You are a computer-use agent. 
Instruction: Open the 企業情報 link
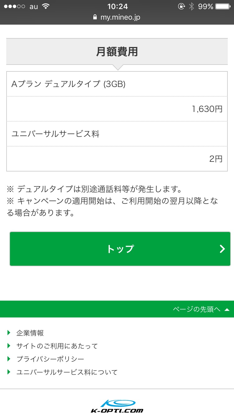point(30,333)
